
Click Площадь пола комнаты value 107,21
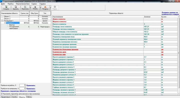click(x=152, y=27)
